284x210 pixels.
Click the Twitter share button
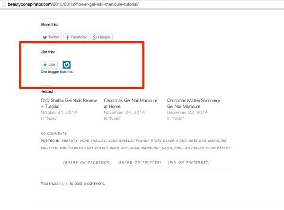pos(51,37)
